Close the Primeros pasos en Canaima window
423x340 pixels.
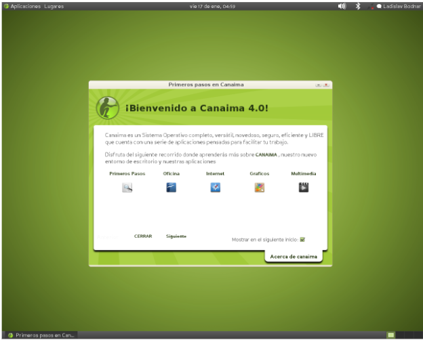[x=326, y=85]
